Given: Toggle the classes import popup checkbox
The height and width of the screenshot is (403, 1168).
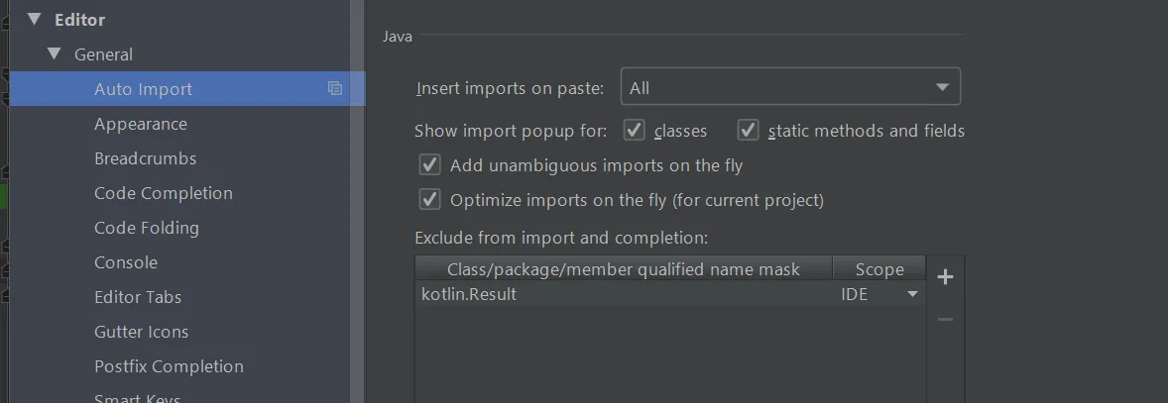Looking at the screenshot, I should [x=635, y=131].
